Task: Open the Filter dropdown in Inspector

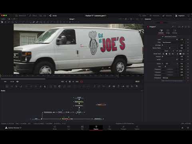Action: [174, 42]
